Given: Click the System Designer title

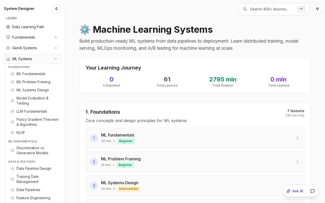Looking at the screenshot, I should (x=19, y=9).
